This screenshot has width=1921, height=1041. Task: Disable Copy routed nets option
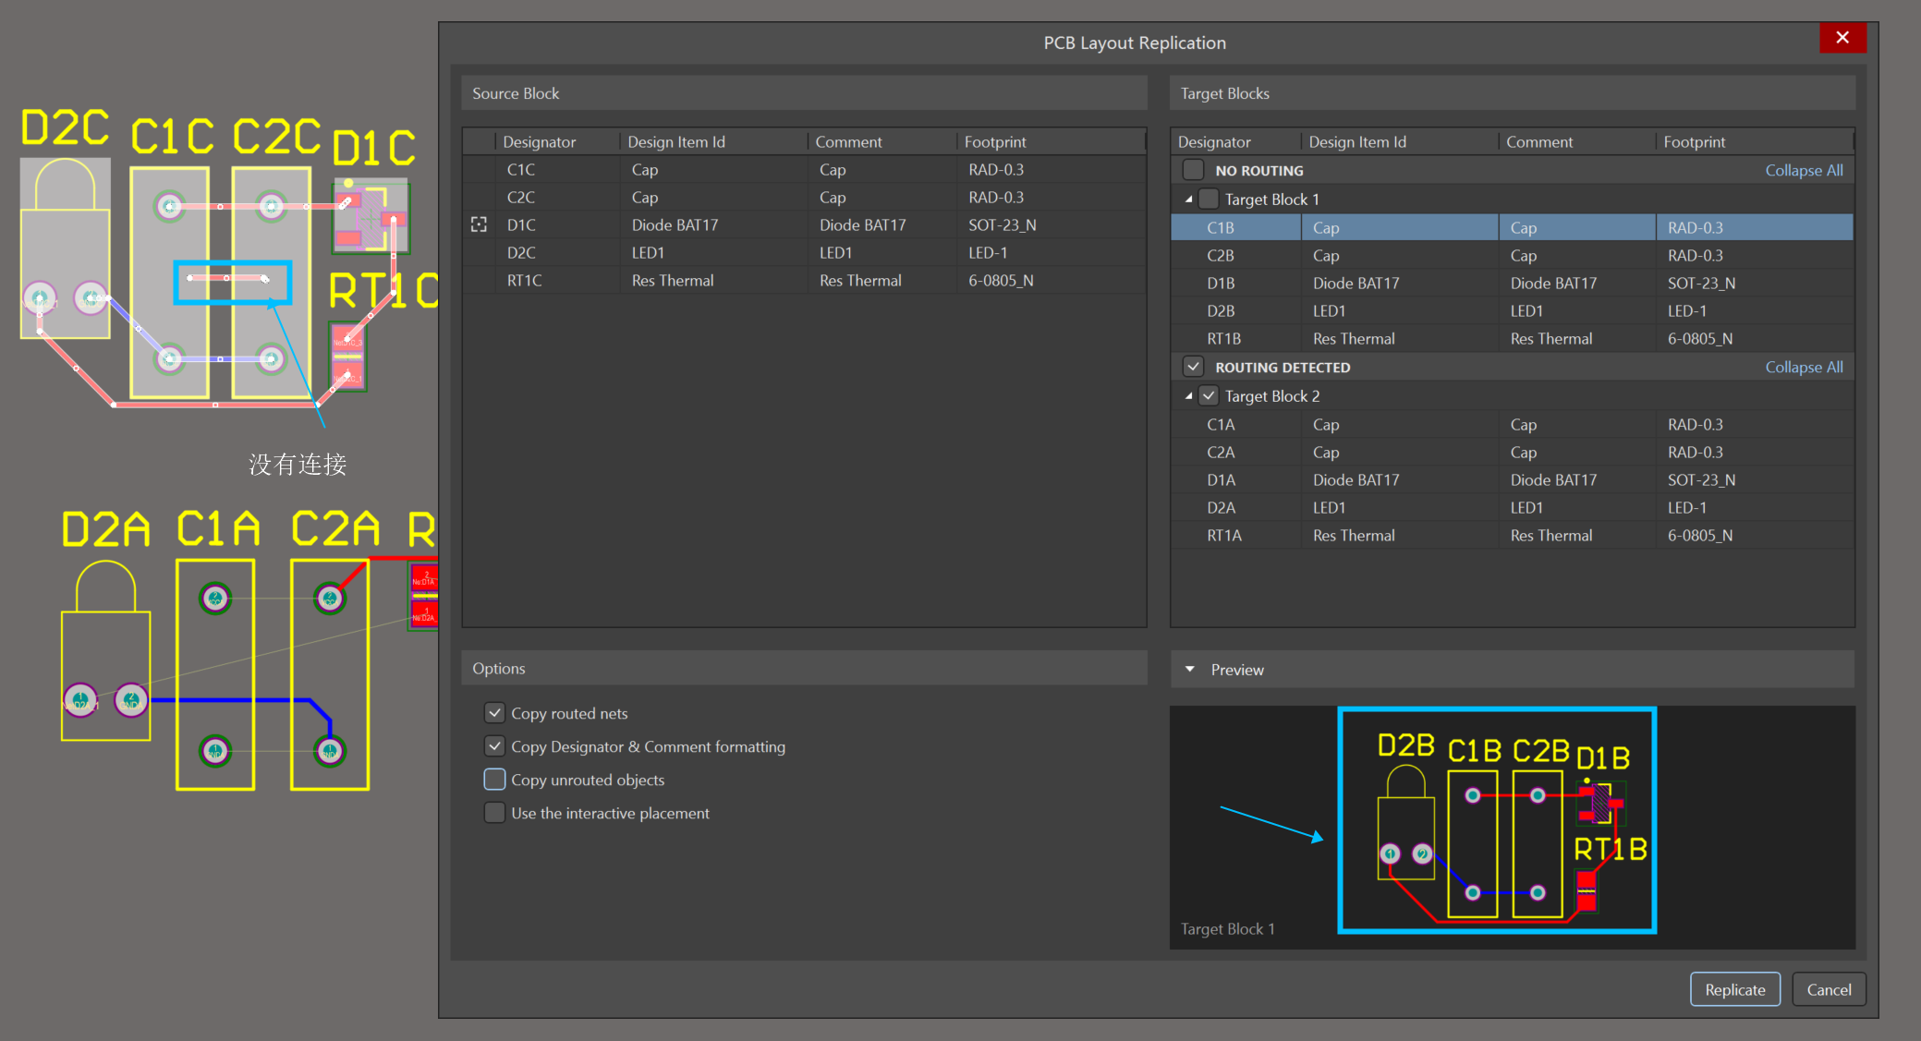(x=495, y=713)
